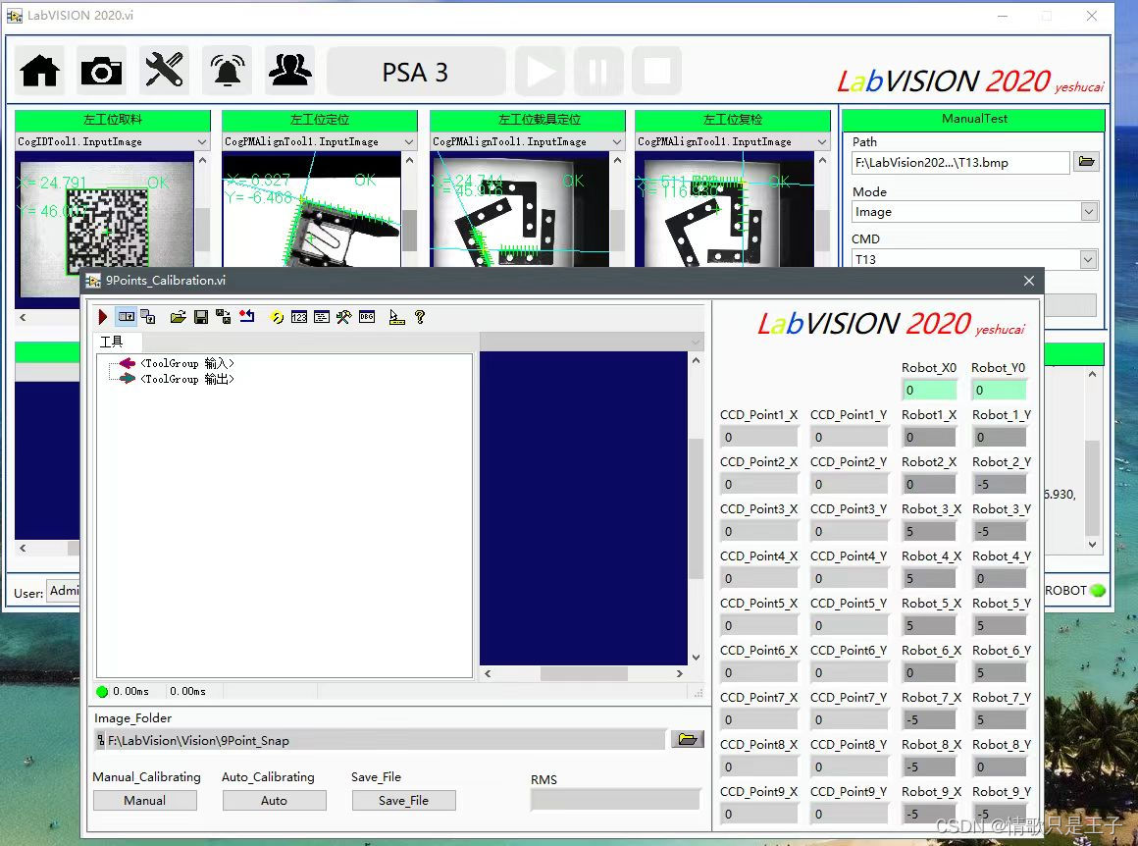Open a file using the folder icon in calibration toolbar

[179, 317]
